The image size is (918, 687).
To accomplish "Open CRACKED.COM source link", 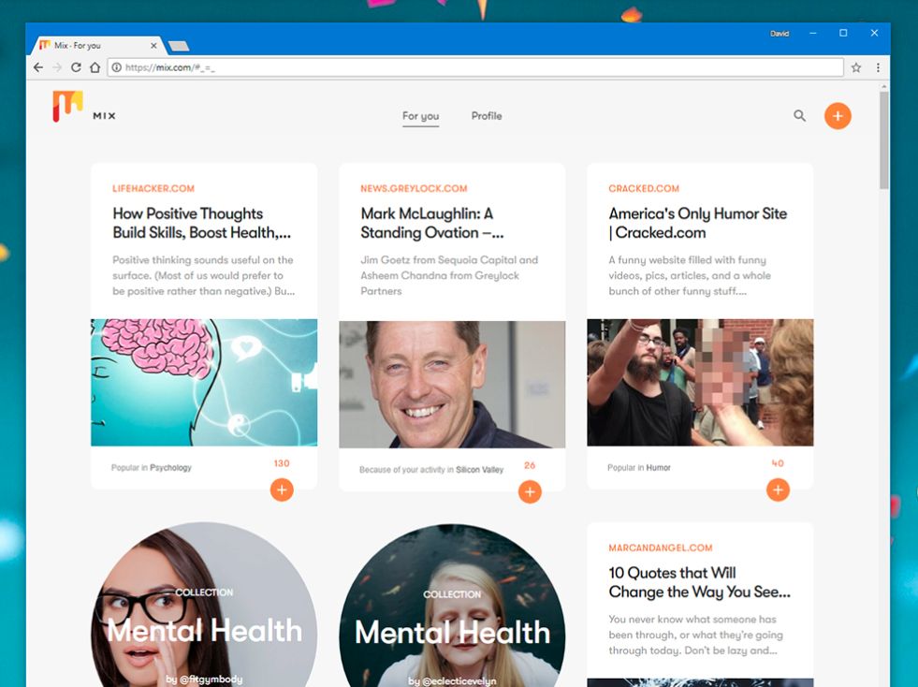I will (644, 188).
